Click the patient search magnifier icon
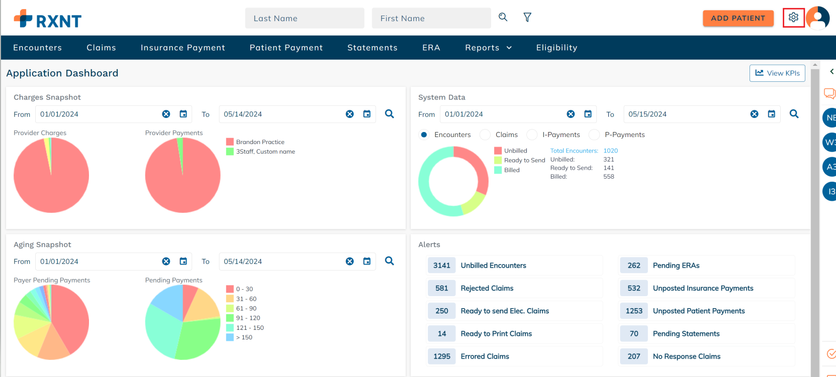This screenshot has width=836, height=377. (503, 18)
